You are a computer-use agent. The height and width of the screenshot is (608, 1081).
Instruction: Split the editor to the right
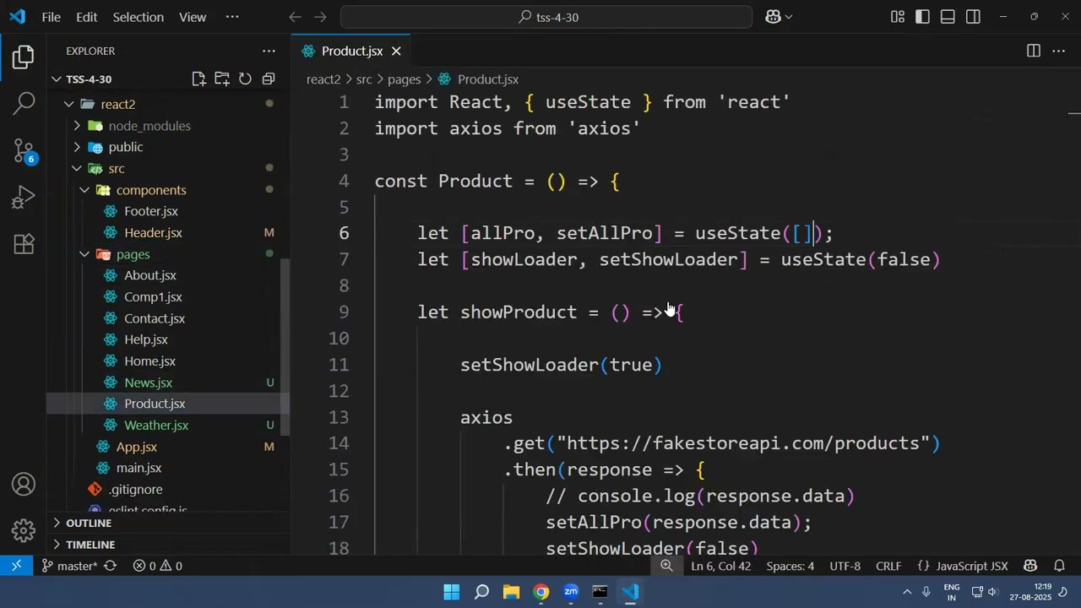click(x=1034, y=52)
